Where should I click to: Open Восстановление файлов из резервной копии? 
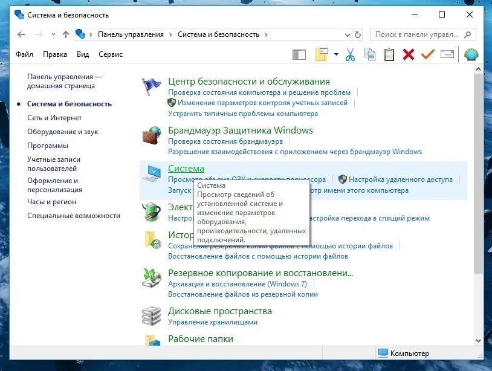click(243, 294)
